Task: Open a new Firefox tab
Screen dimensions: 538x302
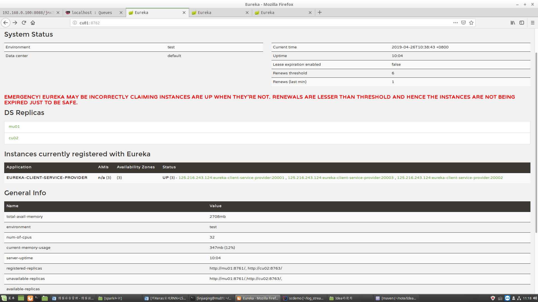Action: 320,12
